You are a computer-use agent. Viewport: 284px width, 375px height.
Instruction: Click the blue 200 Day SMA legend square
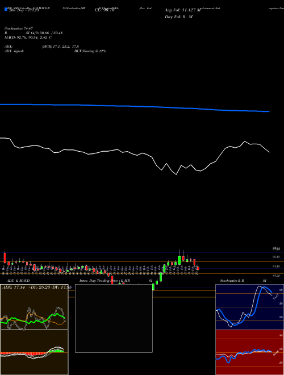(x=6, y=9)
